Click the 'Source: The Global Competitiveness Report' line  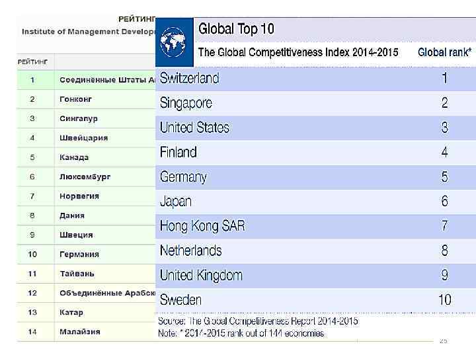click(x=258, y=321)
